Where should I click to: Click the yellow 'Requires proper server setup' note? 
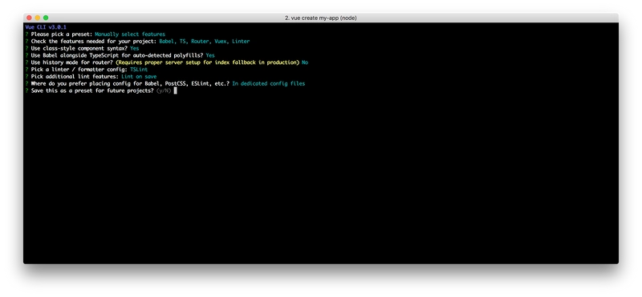point(208,62)
